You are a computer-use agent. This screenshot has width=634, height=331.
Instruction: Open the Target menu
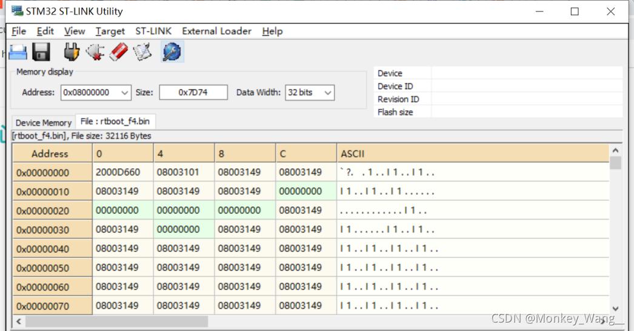[x=110, y=31]
